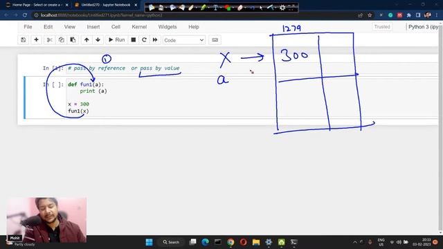
Task: Click the 'x = 300' line in the code cell
Action: click(x=78, y=104)
